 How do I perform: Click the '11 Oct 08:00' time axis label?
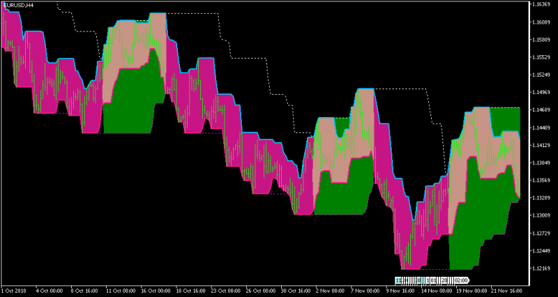coord(121,291)
